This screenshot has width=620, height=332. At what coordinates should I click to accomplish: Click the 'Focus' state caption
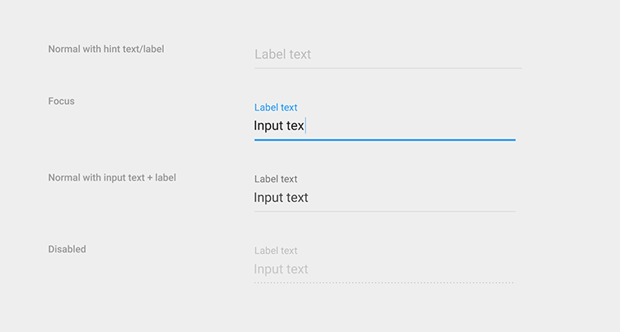point(61,102)
